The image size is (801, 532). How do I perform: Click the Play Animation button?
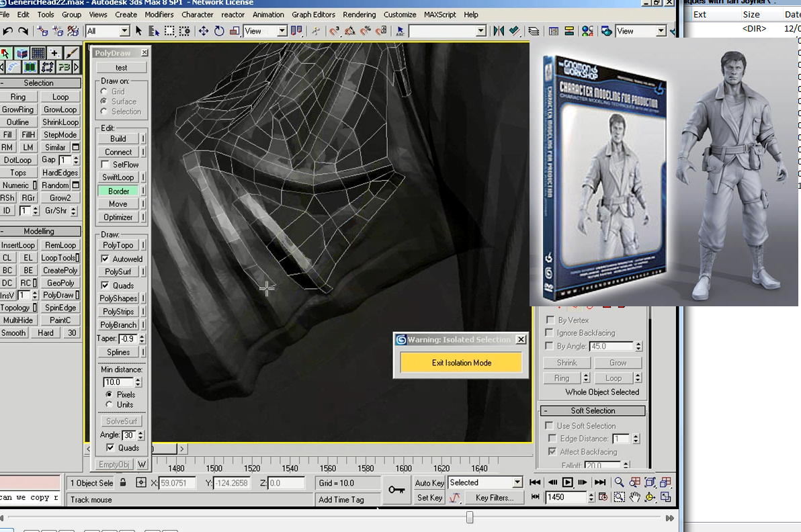pyautogui.click(x=567, y=482)
